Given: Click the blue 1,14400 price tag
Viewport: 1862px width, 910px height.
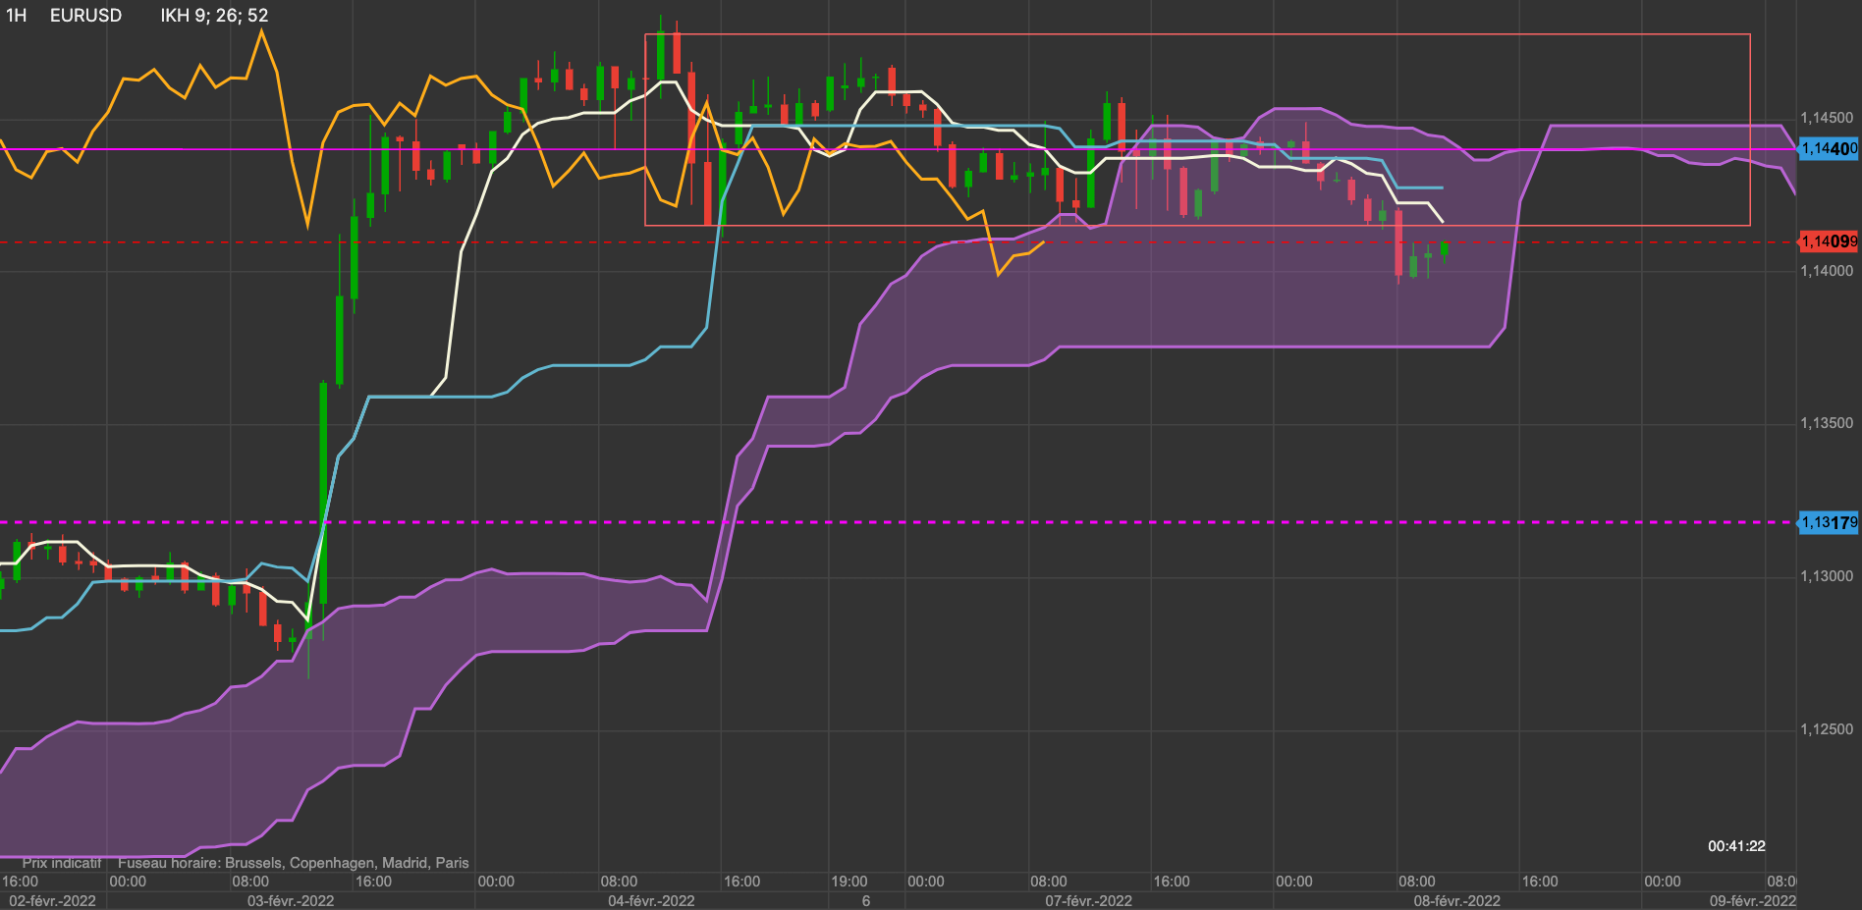Looking at the screenshot, I should 1828,149.
